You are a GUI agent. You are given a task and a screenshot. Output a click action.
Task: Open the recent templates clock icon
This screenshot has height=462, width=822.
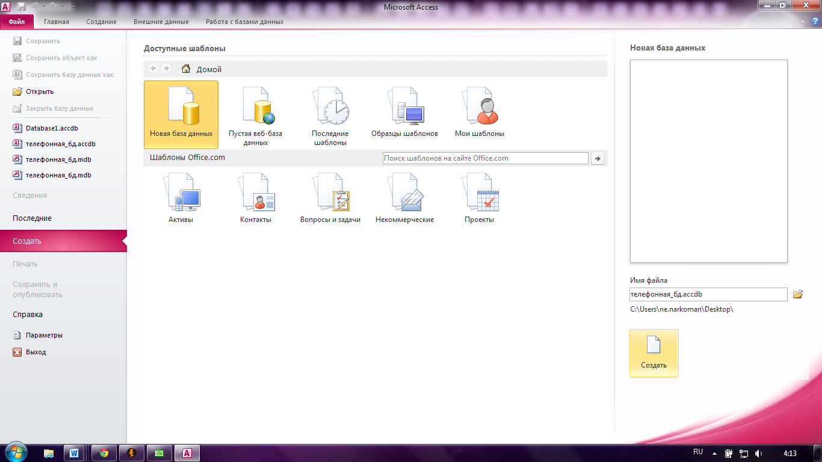coord(330,106)
